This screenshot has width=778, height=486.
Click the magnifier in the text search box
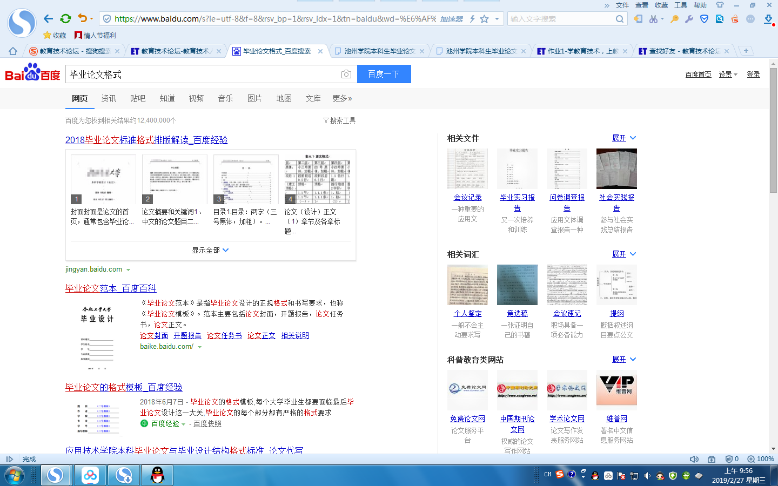620,19
